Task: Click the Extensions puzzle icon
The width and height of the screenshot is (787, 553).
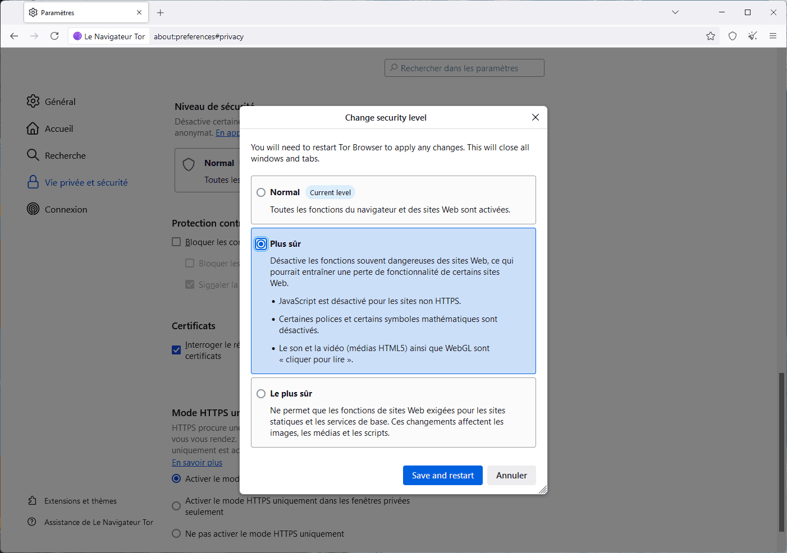Action: tap(32, 500)
